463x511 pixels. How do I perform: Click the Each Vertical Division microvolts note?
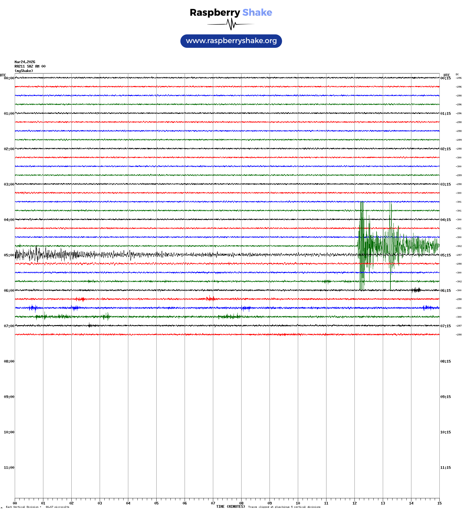37,507
